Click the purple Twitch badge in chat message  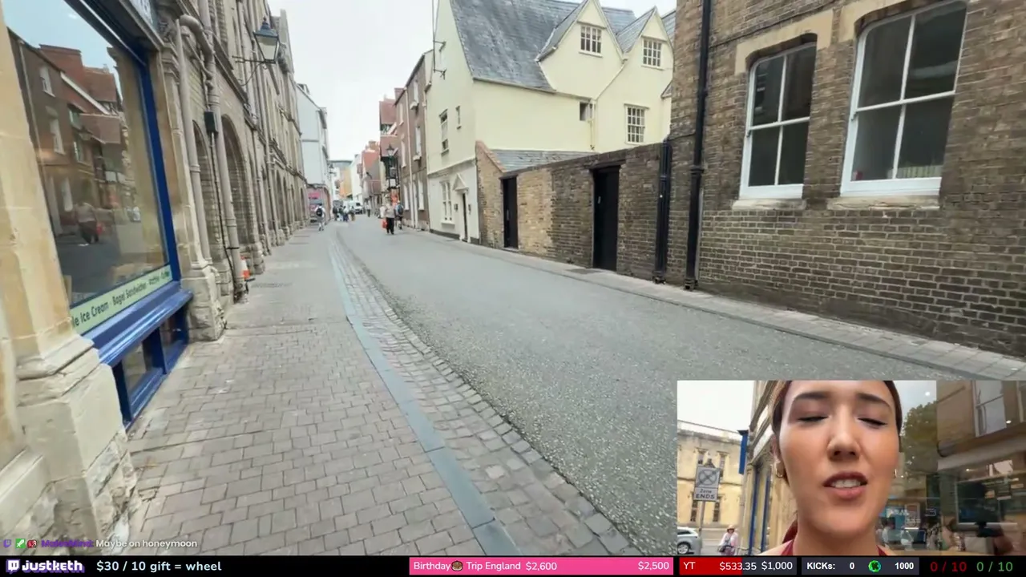(x=9, y=543)
